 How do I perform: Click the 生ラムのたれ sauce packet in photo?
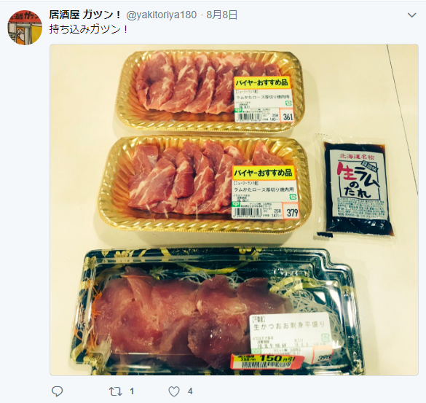click(x=356, y=187)
